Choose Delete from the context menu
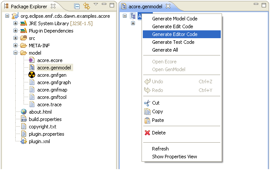Screen dimensions: 273x170 click(x=182, y=133)
